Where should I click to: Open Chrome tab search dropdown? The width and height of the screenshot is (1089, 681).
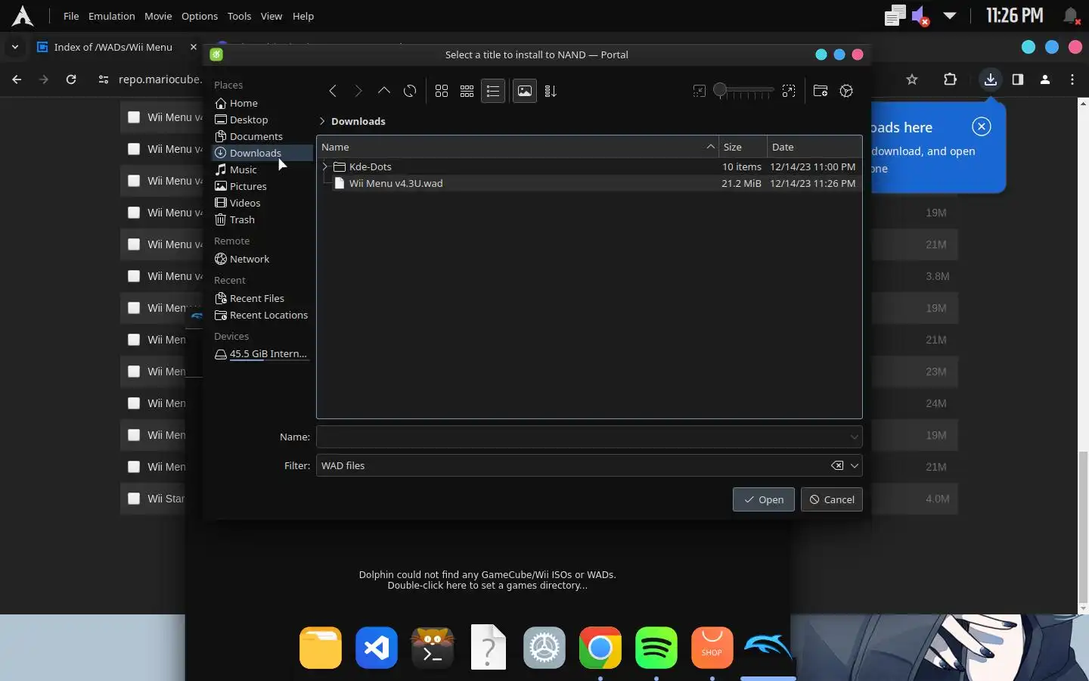click(x=14, y=47)
